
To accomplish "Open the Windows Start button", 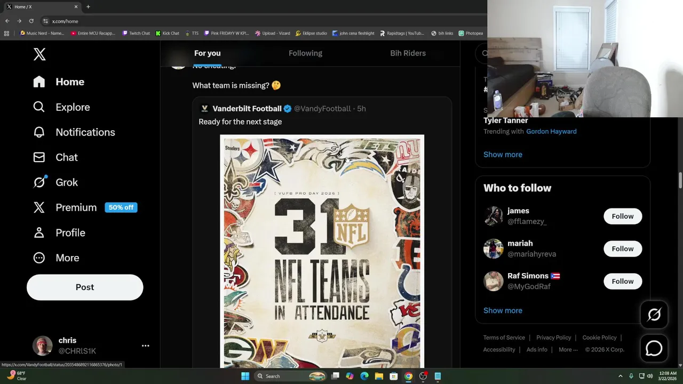I will (x=245, y=376).
